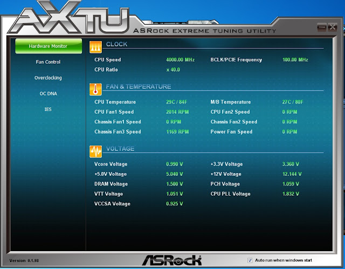Image resolution: width=345 pixels, height=269 pixels.
Task: Click the CPU Ratio label
Action: (106, 70)
